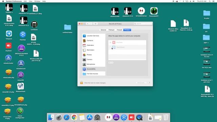This screenshot has width=217, height=122.
Task: Open System Preferences from the Dock
Action: click(x=97, y=118)
